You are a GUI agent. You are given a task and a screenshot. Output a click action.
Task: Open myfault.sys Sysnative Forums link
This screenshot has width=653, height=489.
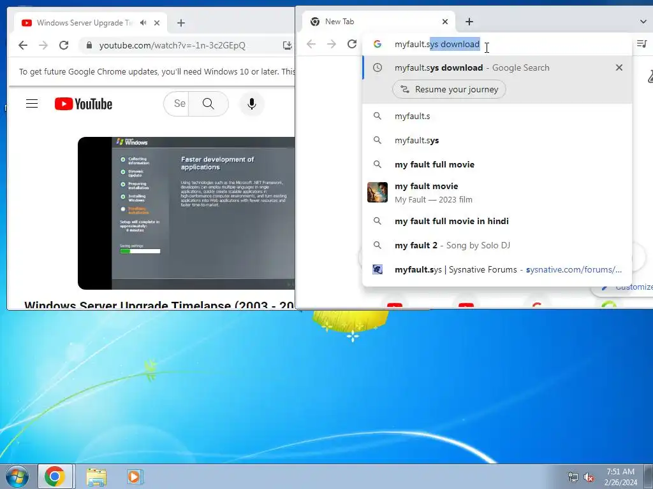tap(497, 269)
